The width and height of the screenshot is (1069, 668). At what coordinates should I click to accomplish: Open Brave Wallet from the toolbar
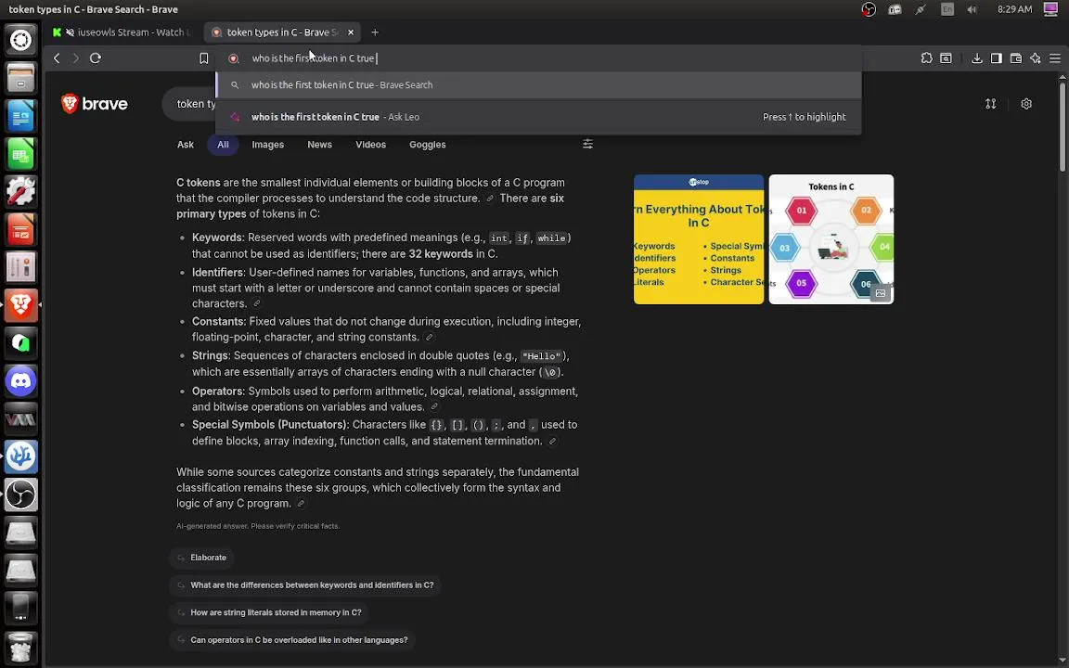[x=1016, y=58]
